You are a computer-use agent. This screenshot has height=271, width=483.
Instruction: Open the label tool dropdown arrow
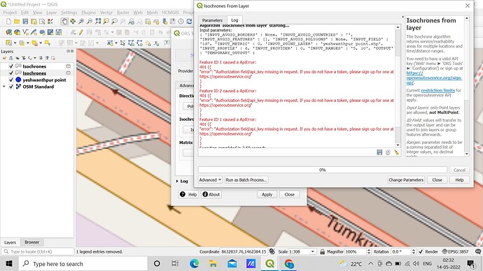(x=116, y=43)
